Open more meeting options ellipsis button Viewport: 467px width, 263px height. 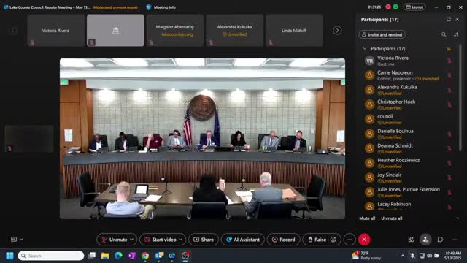350,240
